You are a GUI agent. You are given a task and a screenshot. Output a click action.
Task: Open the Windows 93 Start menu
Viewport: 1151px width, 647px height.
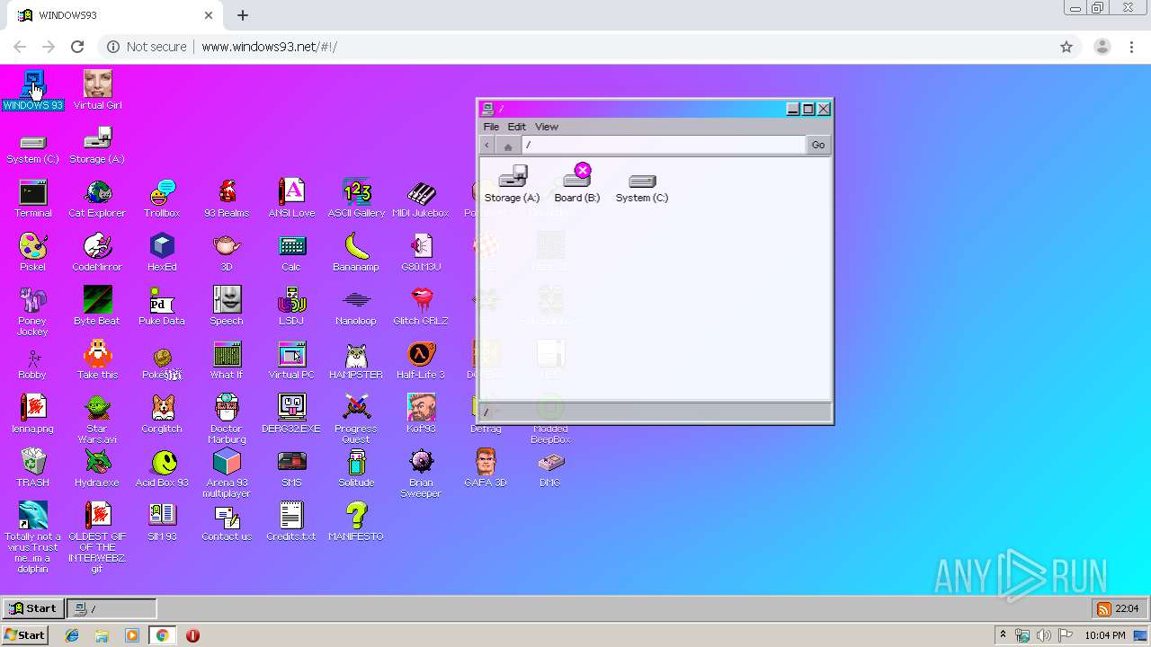pos(33,608)
